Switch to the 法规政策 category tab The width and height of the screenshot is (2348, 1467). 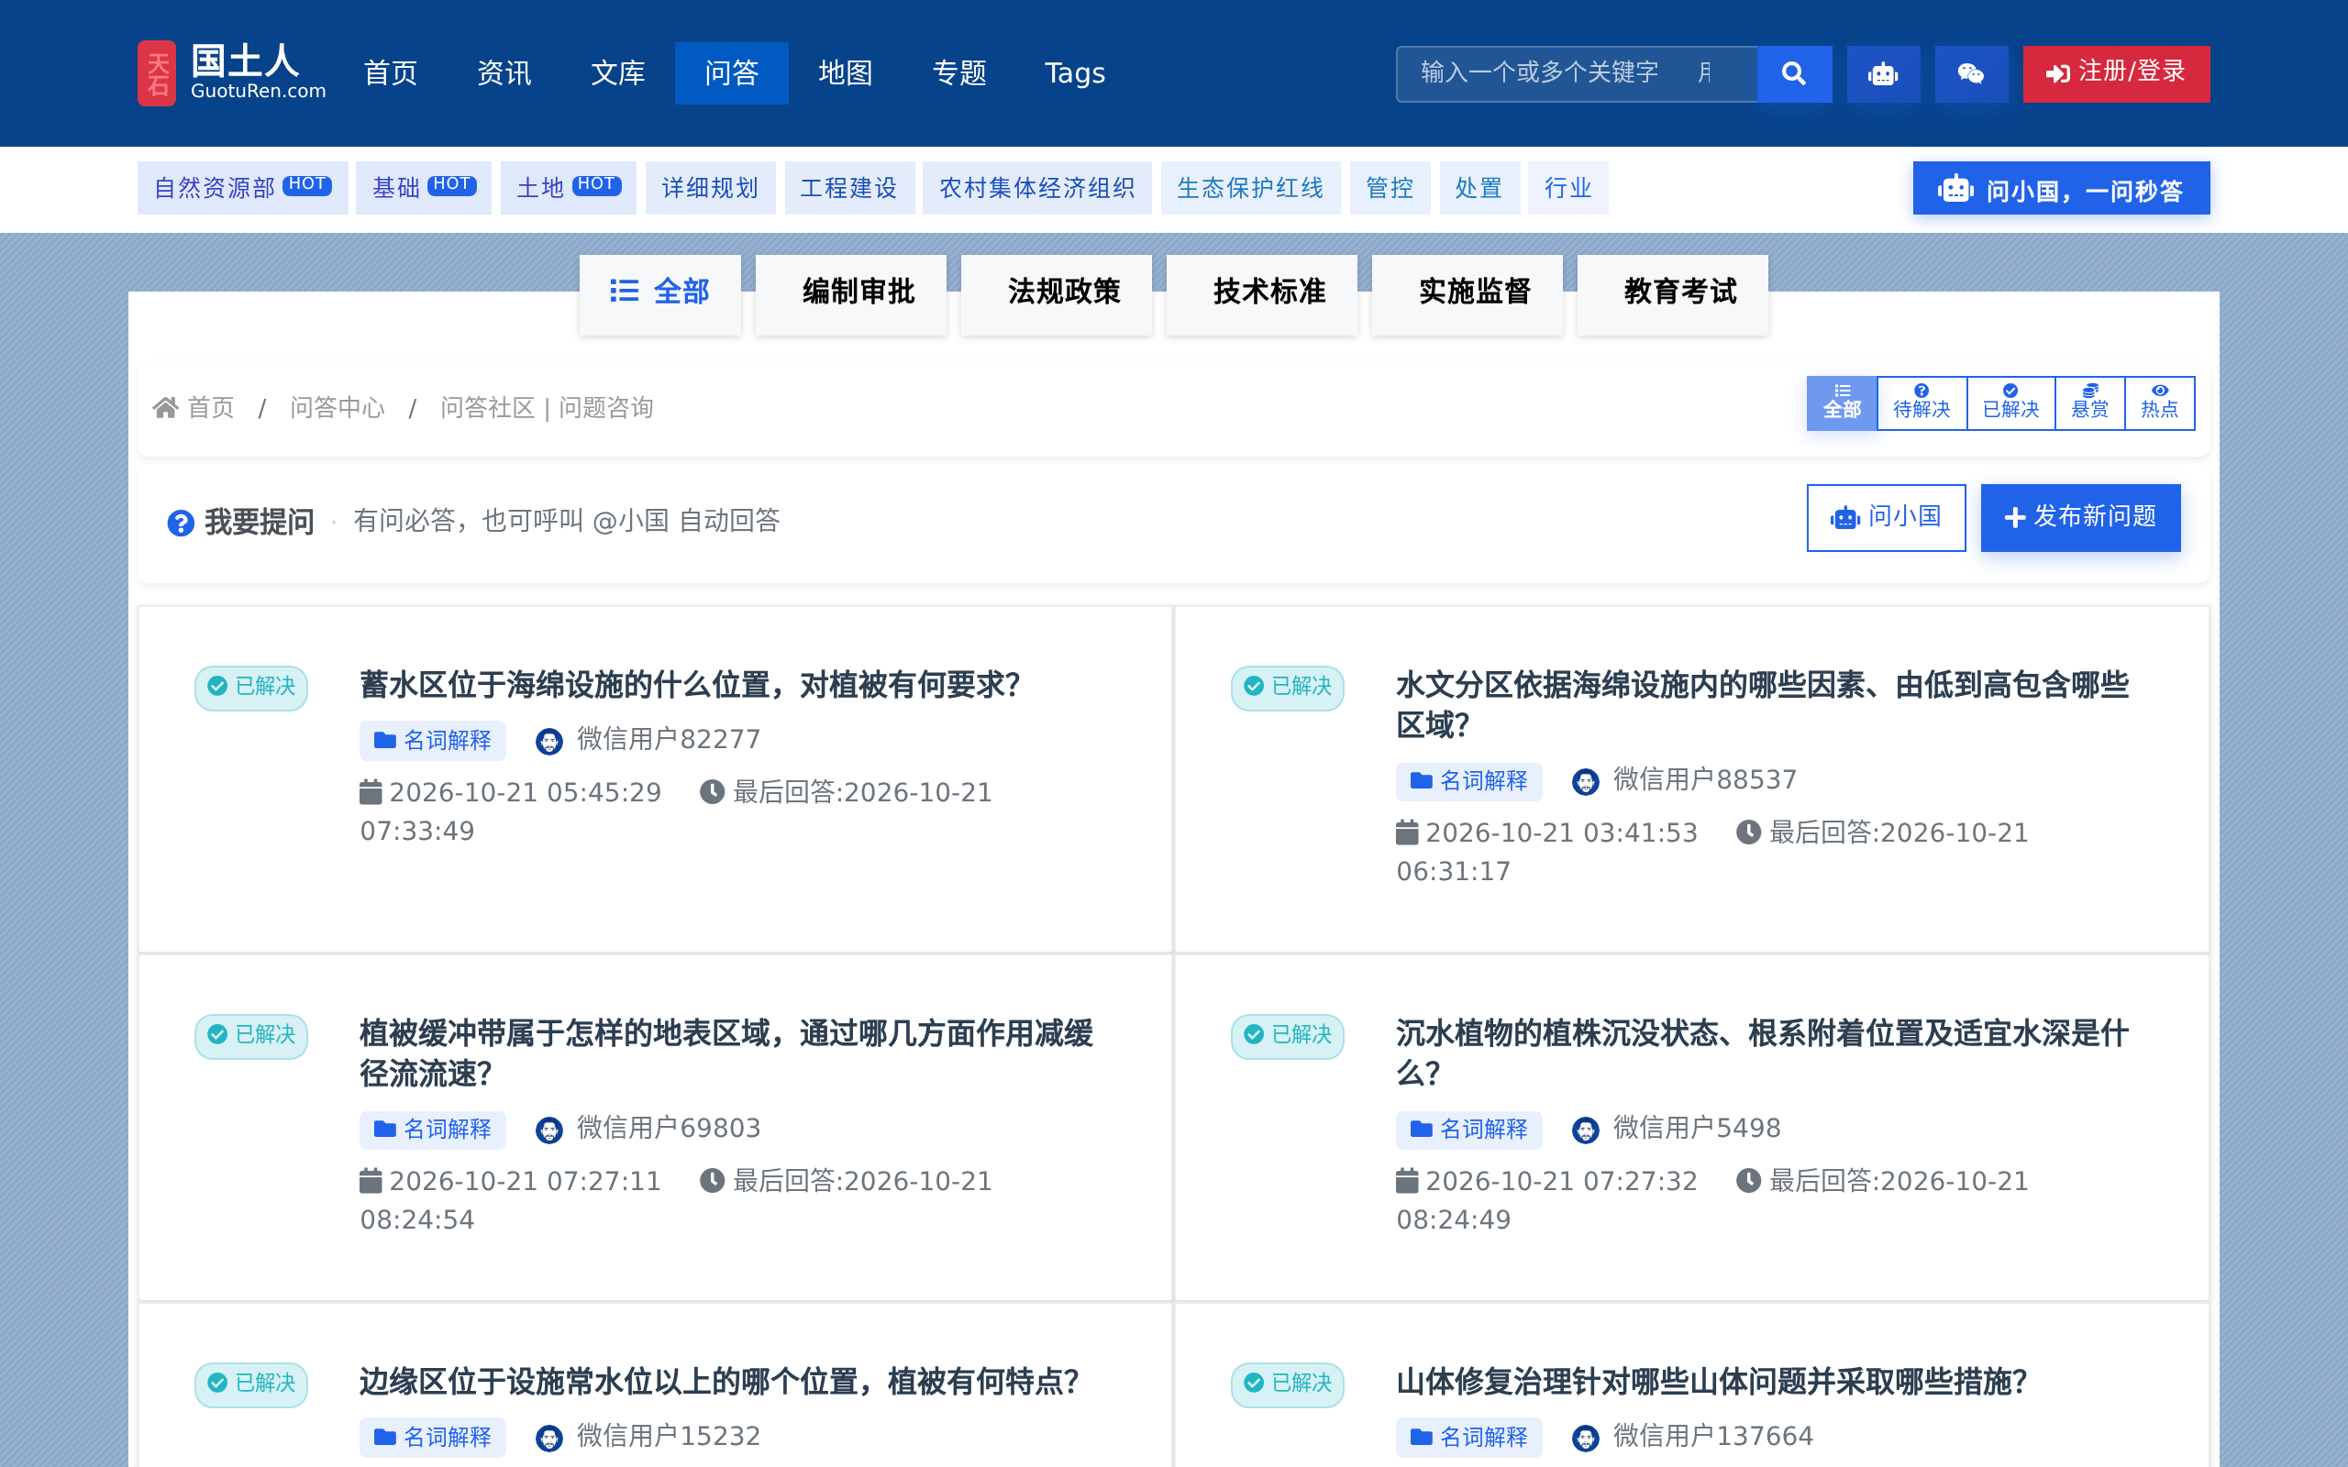[x=1062, y=292]
